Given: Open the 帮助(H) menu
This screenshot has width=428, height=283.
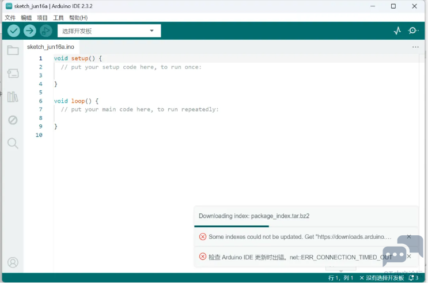Looking at the screenshot, I should click(78, 18).
